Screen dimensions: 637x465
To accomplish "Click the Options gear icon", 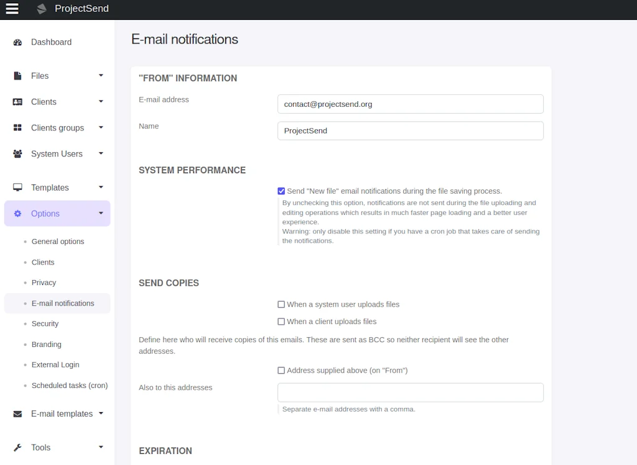I will (x=17, y=213).
